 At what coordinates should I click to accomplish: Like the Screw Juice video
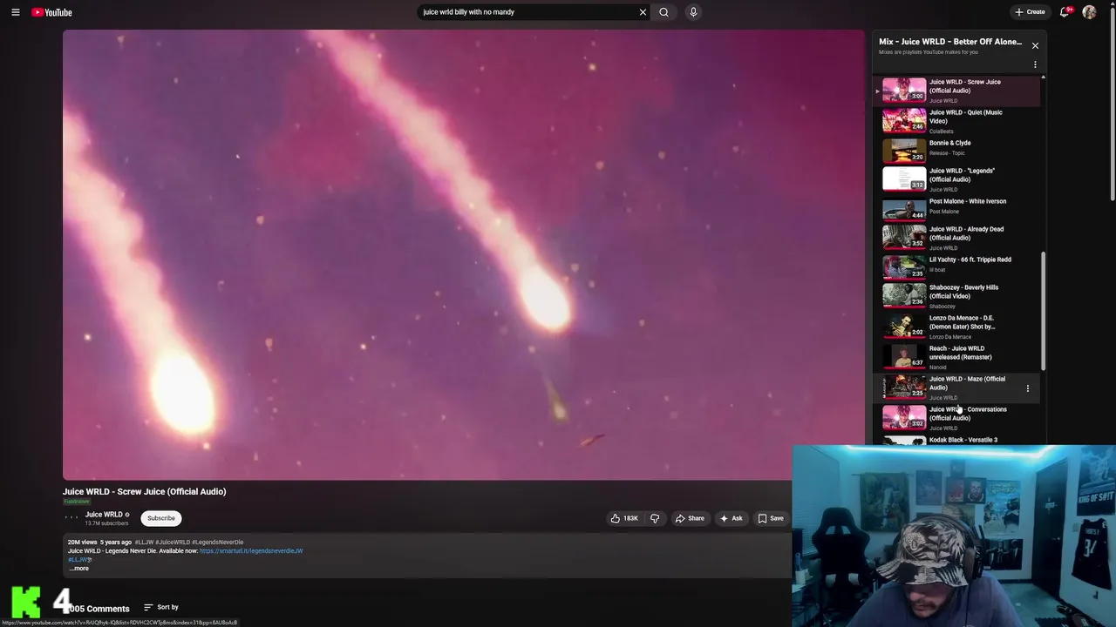[624, 518]
